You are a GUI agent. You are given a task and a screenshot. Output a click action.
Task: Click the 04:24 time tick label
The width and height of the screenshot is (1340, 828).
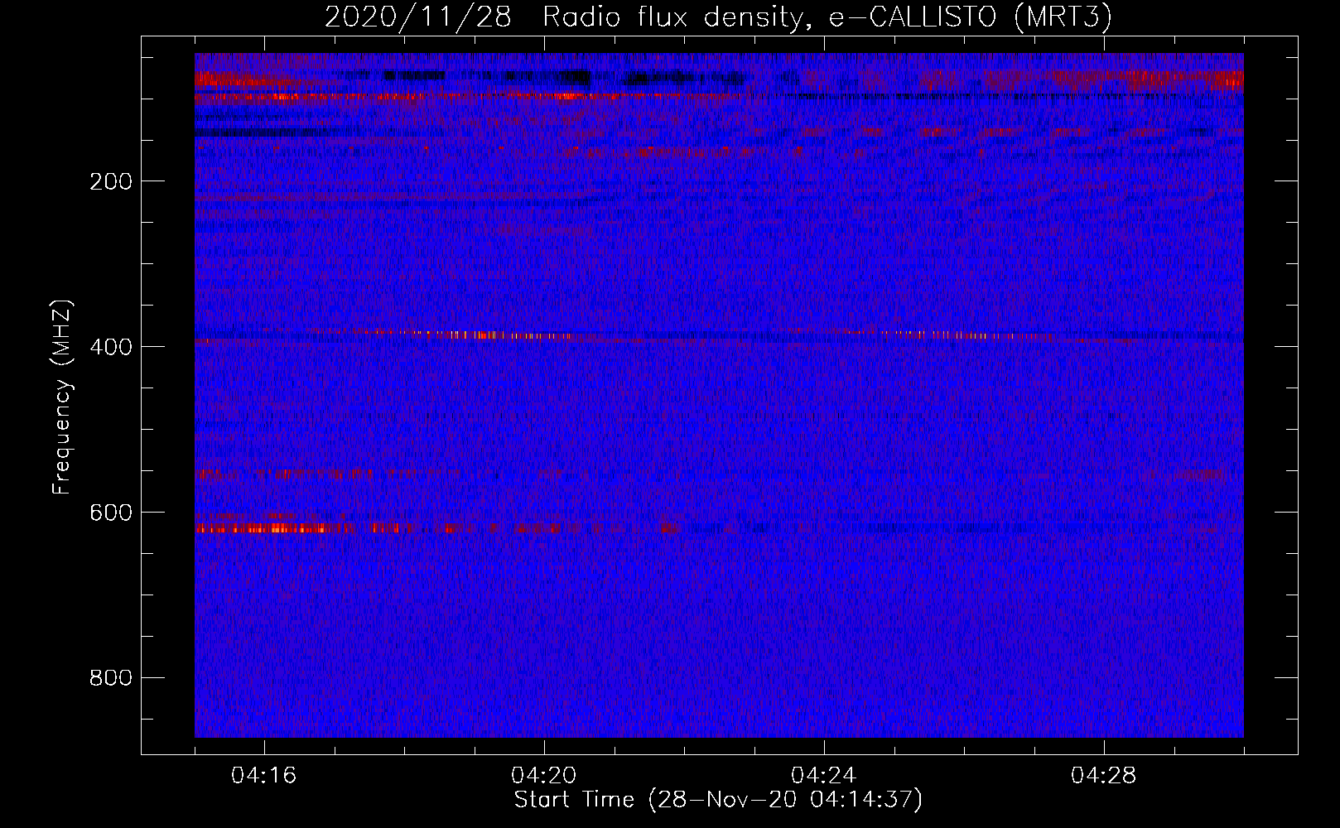[824, 775]
